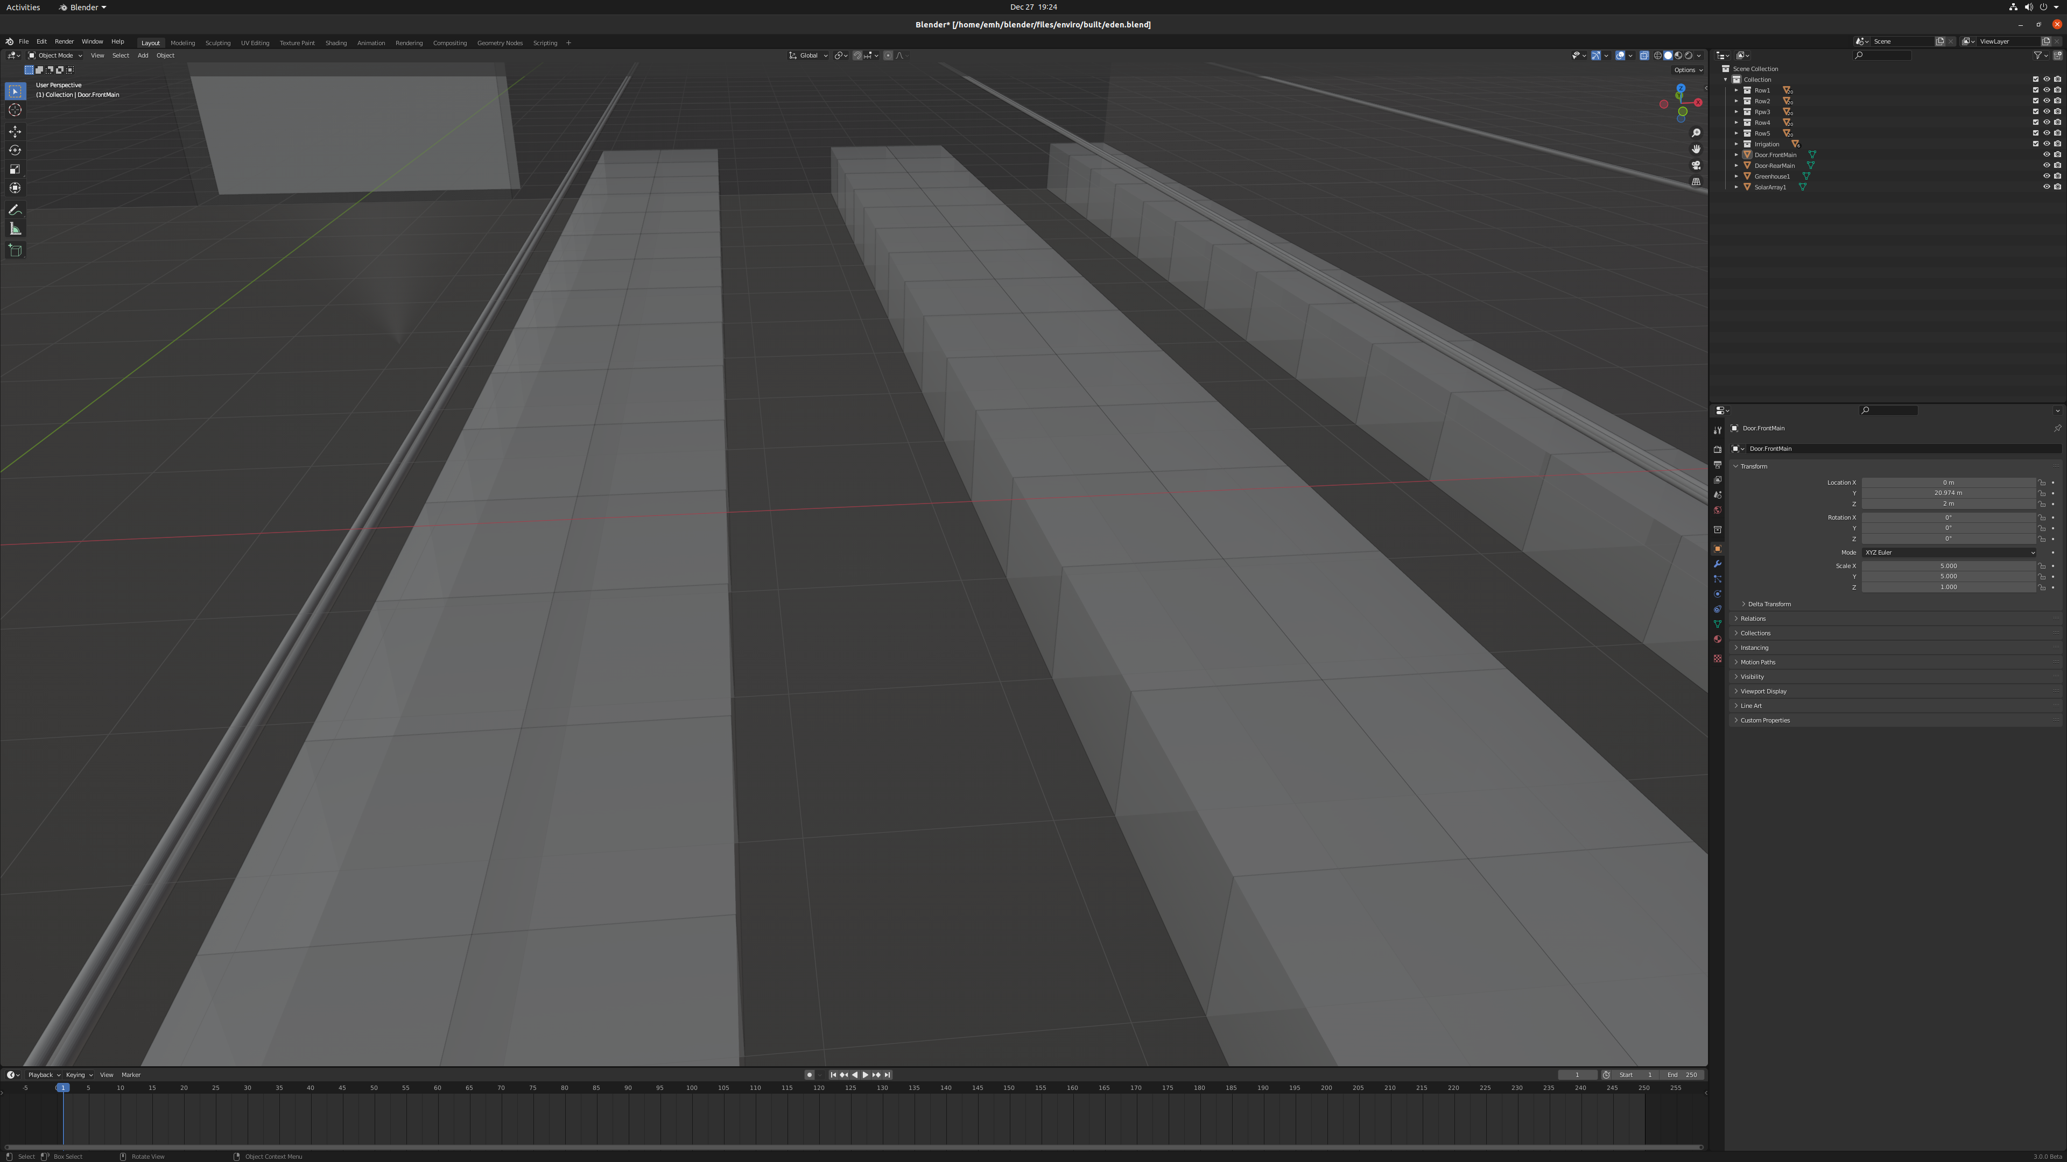Screen dimensions: 2067x1162
Task: Open the timeline Playback popover
Action: coord(44,1075)
